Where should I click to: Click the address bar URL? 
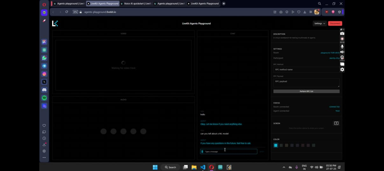(x=100, y=12)
